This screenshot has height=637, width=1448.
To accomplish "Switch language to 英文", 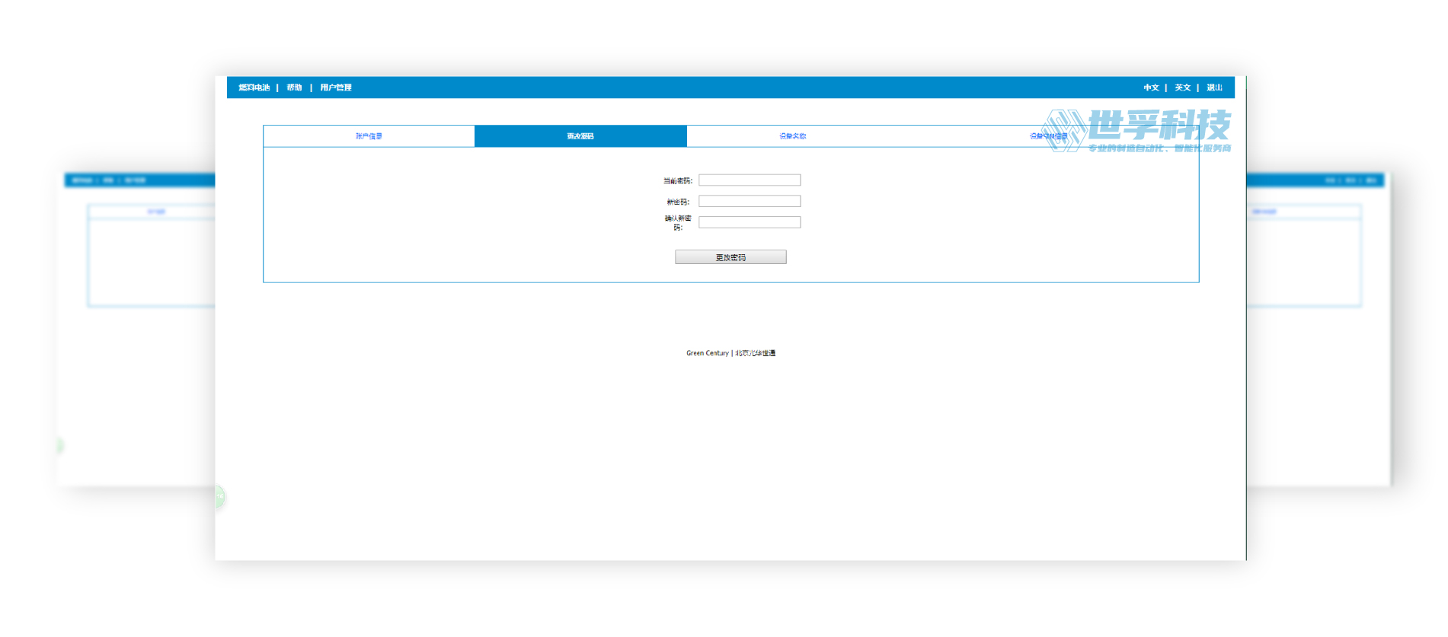I will [x=1182, y=88].
